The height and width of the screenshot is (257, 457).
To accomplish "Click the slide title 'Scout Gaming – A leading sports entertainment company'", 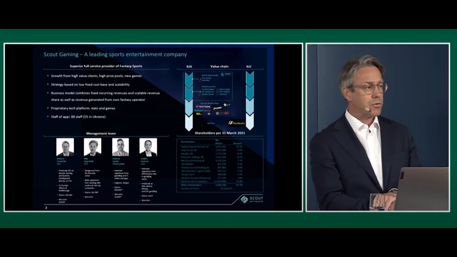I will 115,55.
